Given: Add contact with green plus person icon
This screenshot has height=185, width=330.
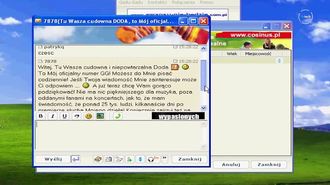Looking at the screenshot, I should point(130,159).
